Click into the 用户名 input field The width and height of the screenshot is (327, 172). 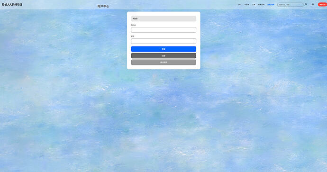point(163,30)
